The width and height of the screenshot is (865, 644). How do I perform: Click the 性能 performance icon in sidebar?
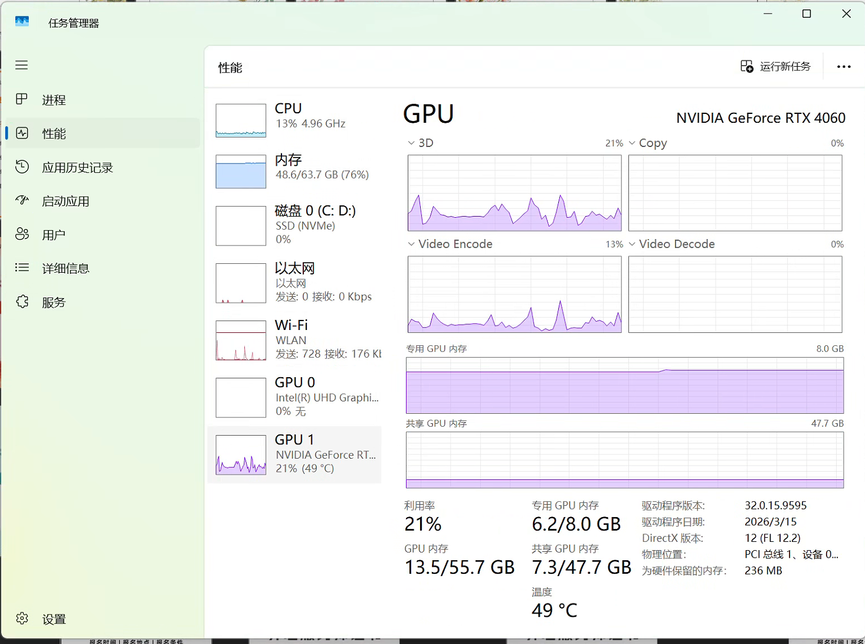click(22, 133)
